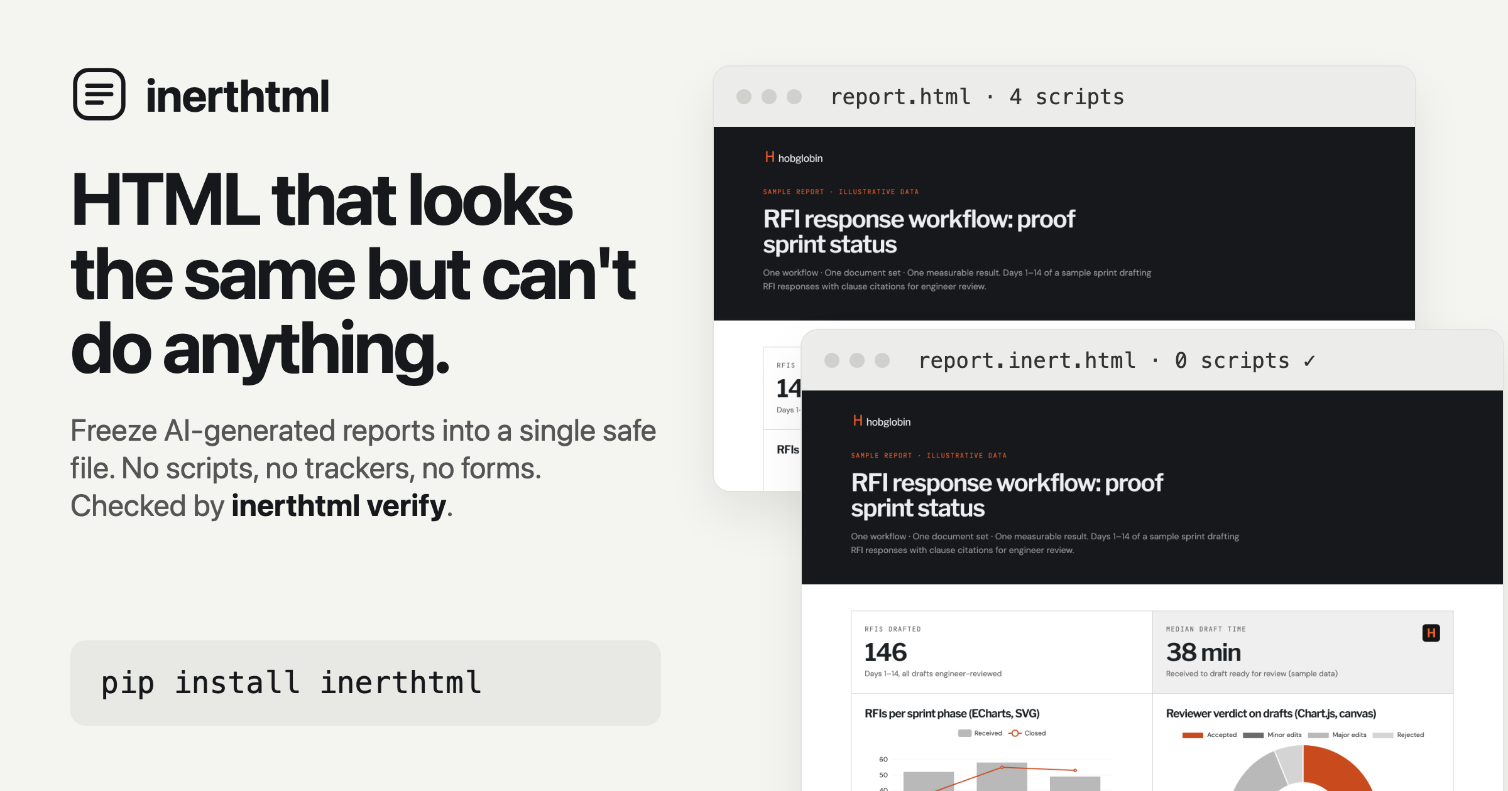
Task: Click the inerthtml wordmark text
Action: 237,96
